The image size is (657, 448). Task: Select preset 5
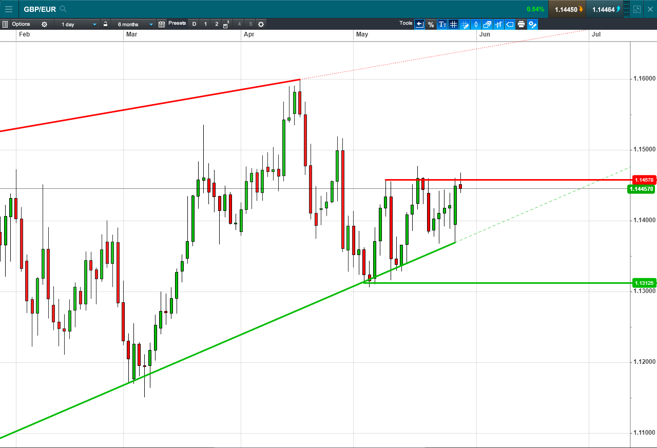[250, 24]
